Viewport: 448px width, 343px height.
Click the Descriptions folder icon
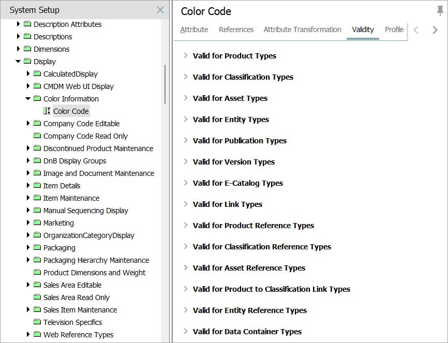pyautogui.click(x=27, y=36)
